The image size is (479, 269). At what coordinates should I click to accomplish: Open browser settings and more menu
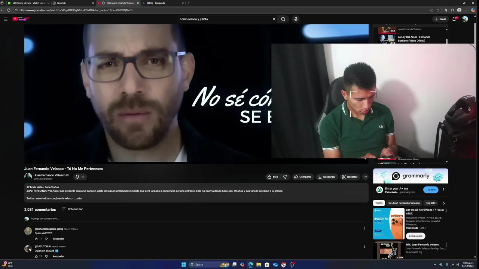(466, 10)
